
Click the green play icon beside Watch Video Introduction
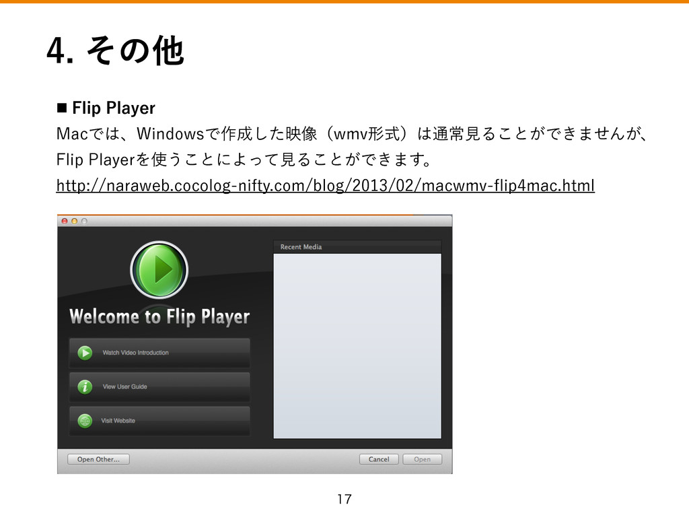click(85, 353)
